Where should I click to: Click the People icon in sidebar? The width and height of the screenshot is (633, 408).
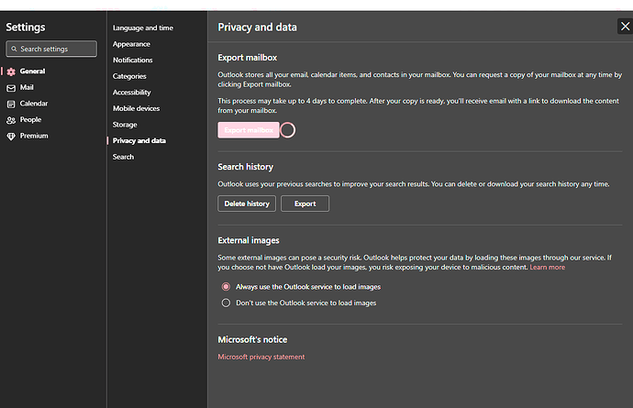click(x=11, y=120)
